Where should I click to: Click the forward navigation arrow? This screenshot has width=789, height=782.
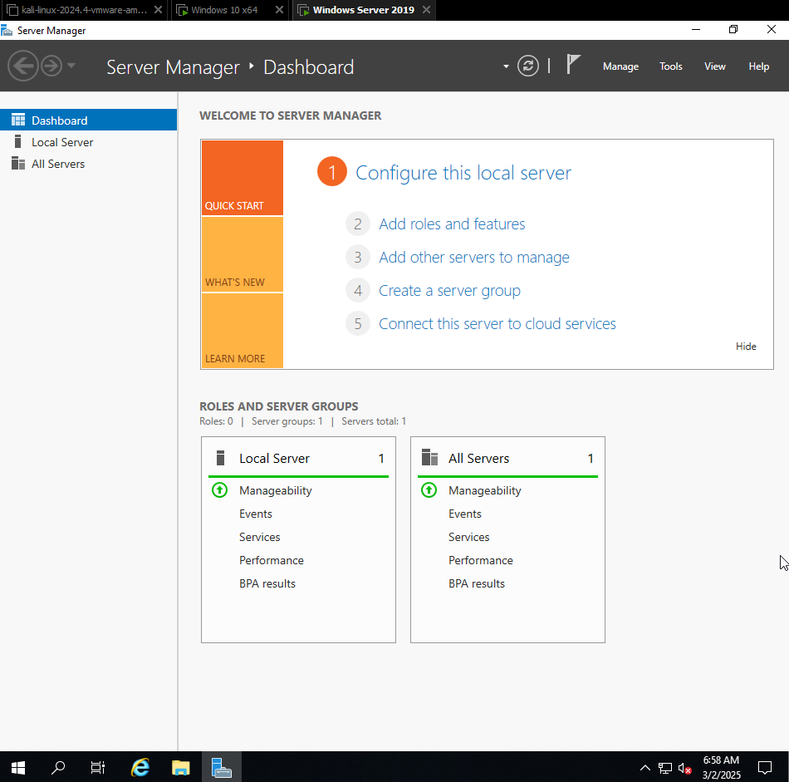[51, 66]
